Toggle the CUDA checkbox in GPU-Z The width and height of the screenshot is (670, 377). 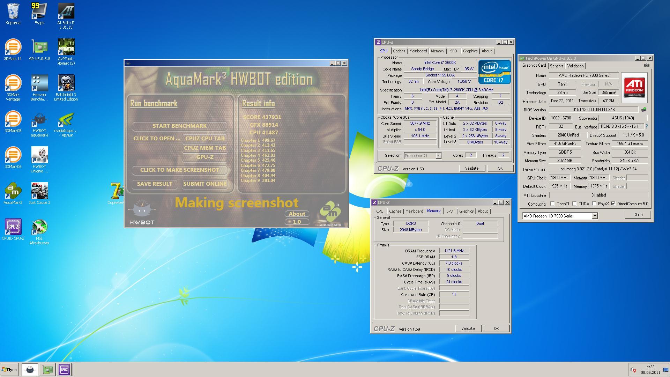coord(574,204)
